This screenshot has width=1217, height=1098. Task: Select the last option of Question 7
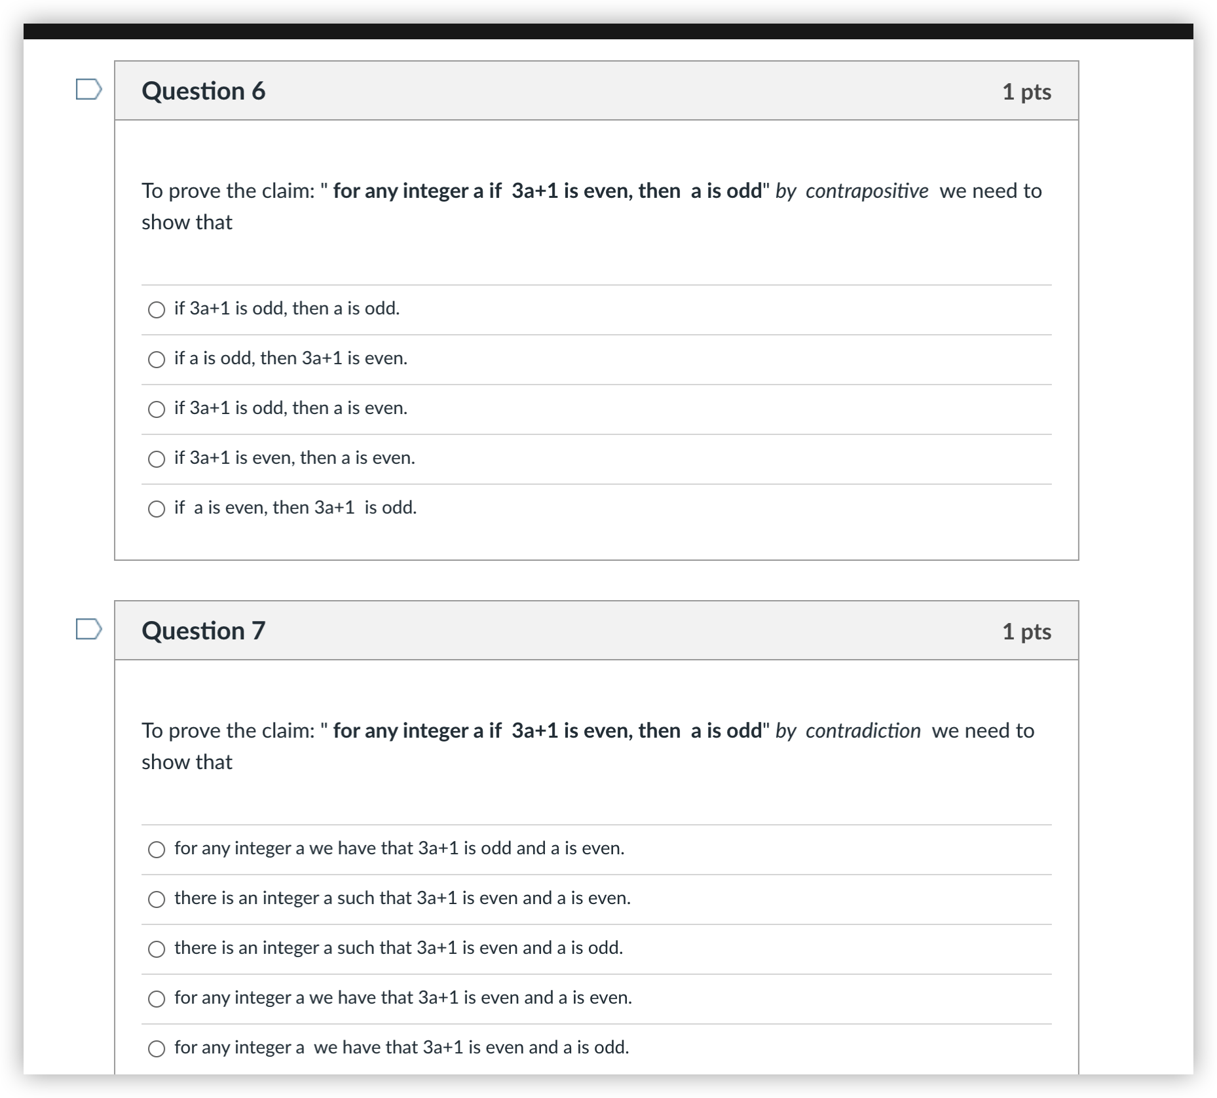pyautogui.click(x=157, y=1048)
